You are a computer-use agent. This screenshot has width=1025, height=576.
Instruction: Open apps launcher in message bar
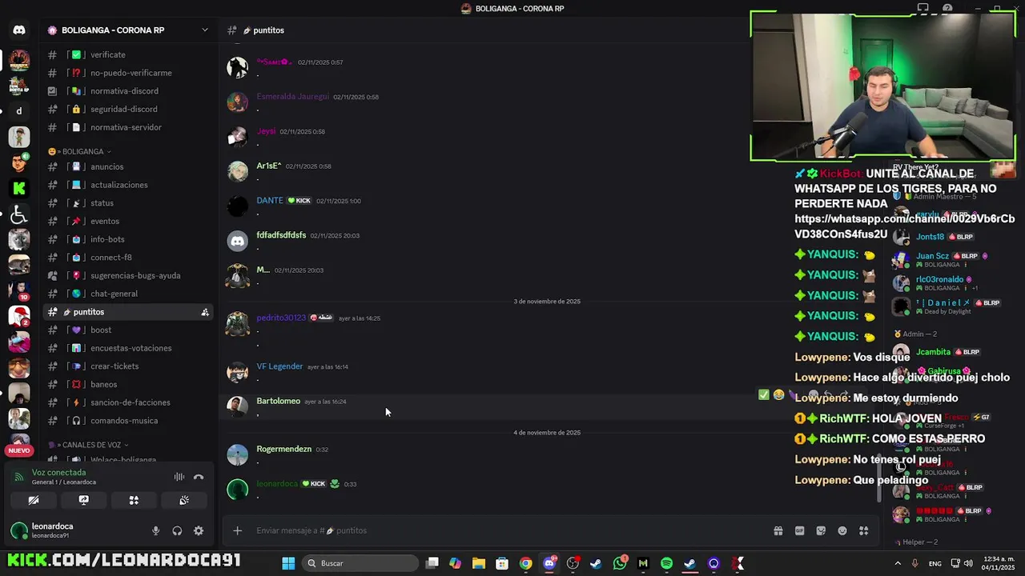coord(864,530)
